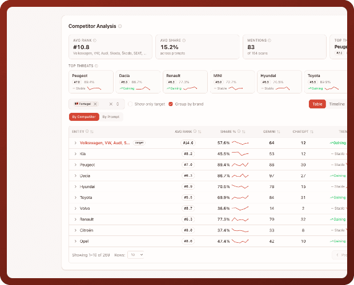The height and width of the screenshot is (285, 354).
Task: Click the Gaining trend on Toyota row
Action: [x=338, y=198]
